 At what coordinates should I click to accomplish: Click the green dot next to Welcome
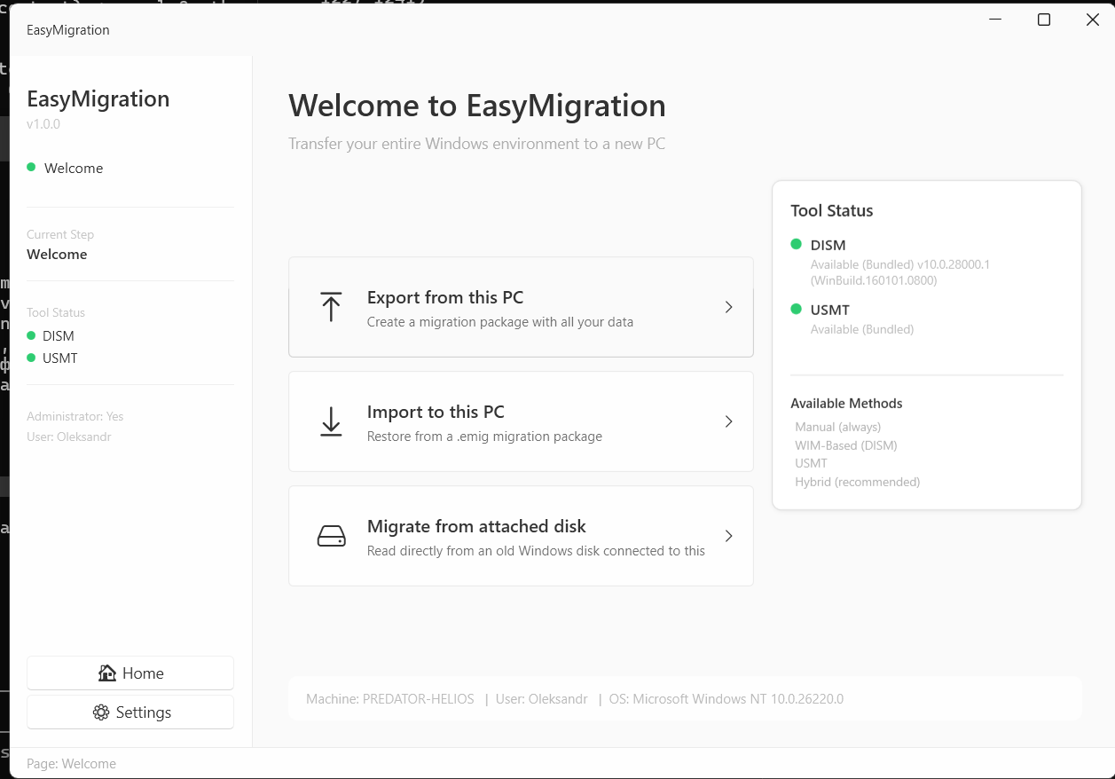point(32,168)
